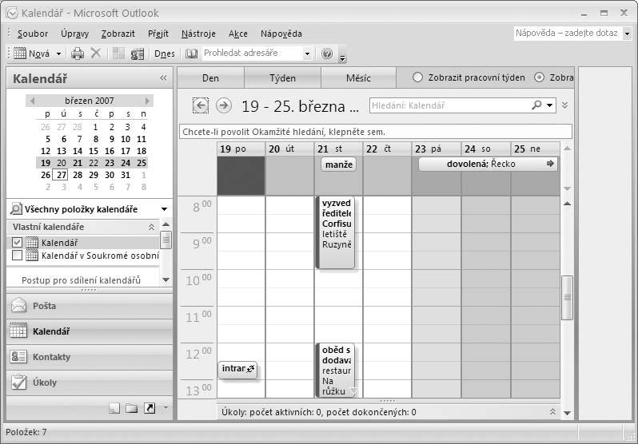Image resolution: width=638 pixels, height=444 pixels.
Task: Open the Postup pro sdílení kalendářů link
Action: (x=81, y=280)
